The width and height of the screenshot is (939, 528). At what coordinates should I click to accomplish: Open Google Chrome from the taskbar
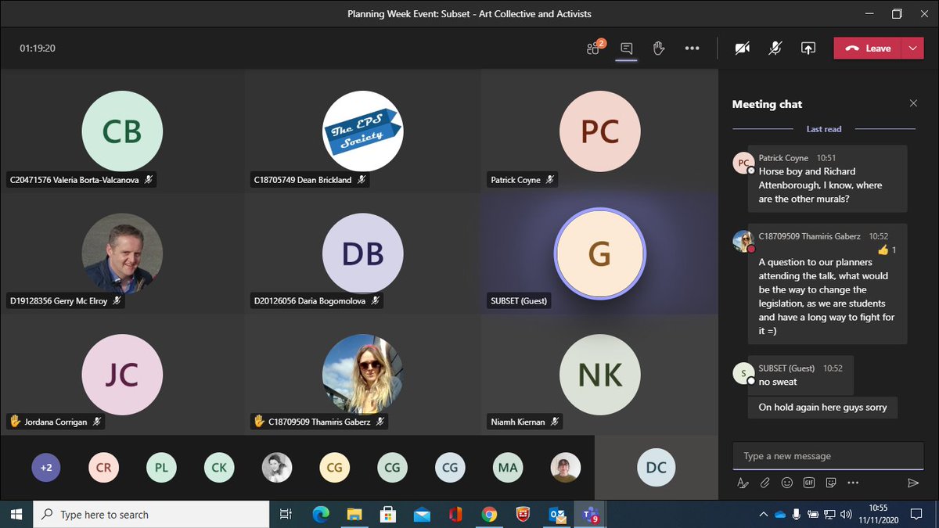(x=489, y=514)
